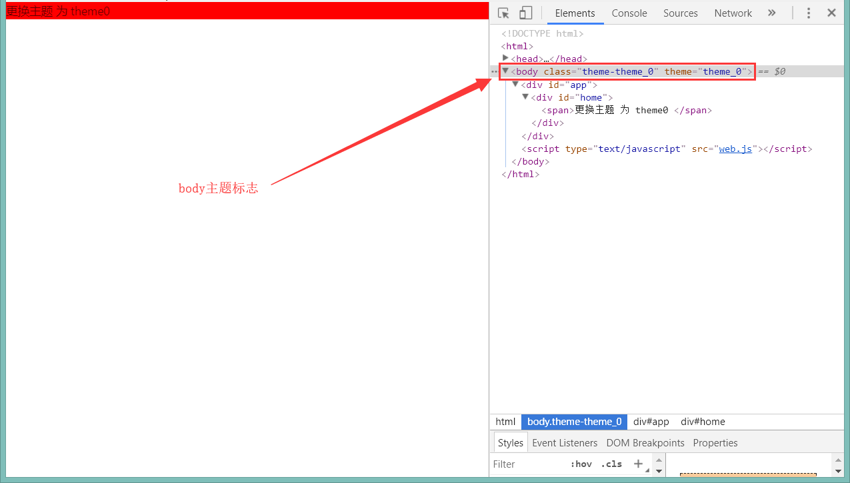Close the DevTools panel
This screenshot has height=483, width=850.
[x=831, y=13]
